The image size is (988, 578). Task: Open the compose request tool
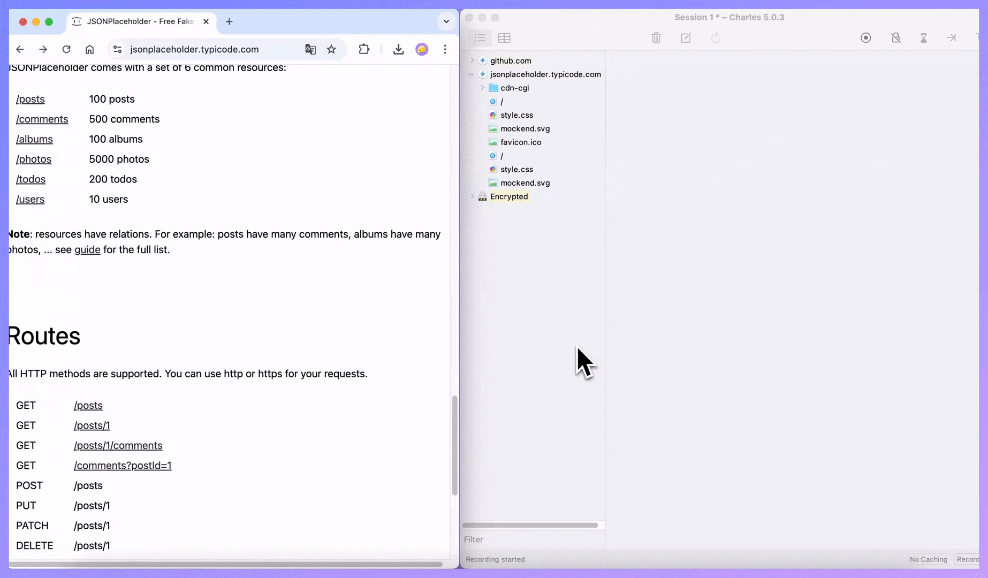pyautogui.click(x=686, y=38)
